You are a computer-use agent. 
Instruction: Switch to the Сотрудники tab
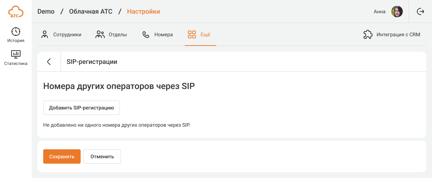(x=67, y=35)
